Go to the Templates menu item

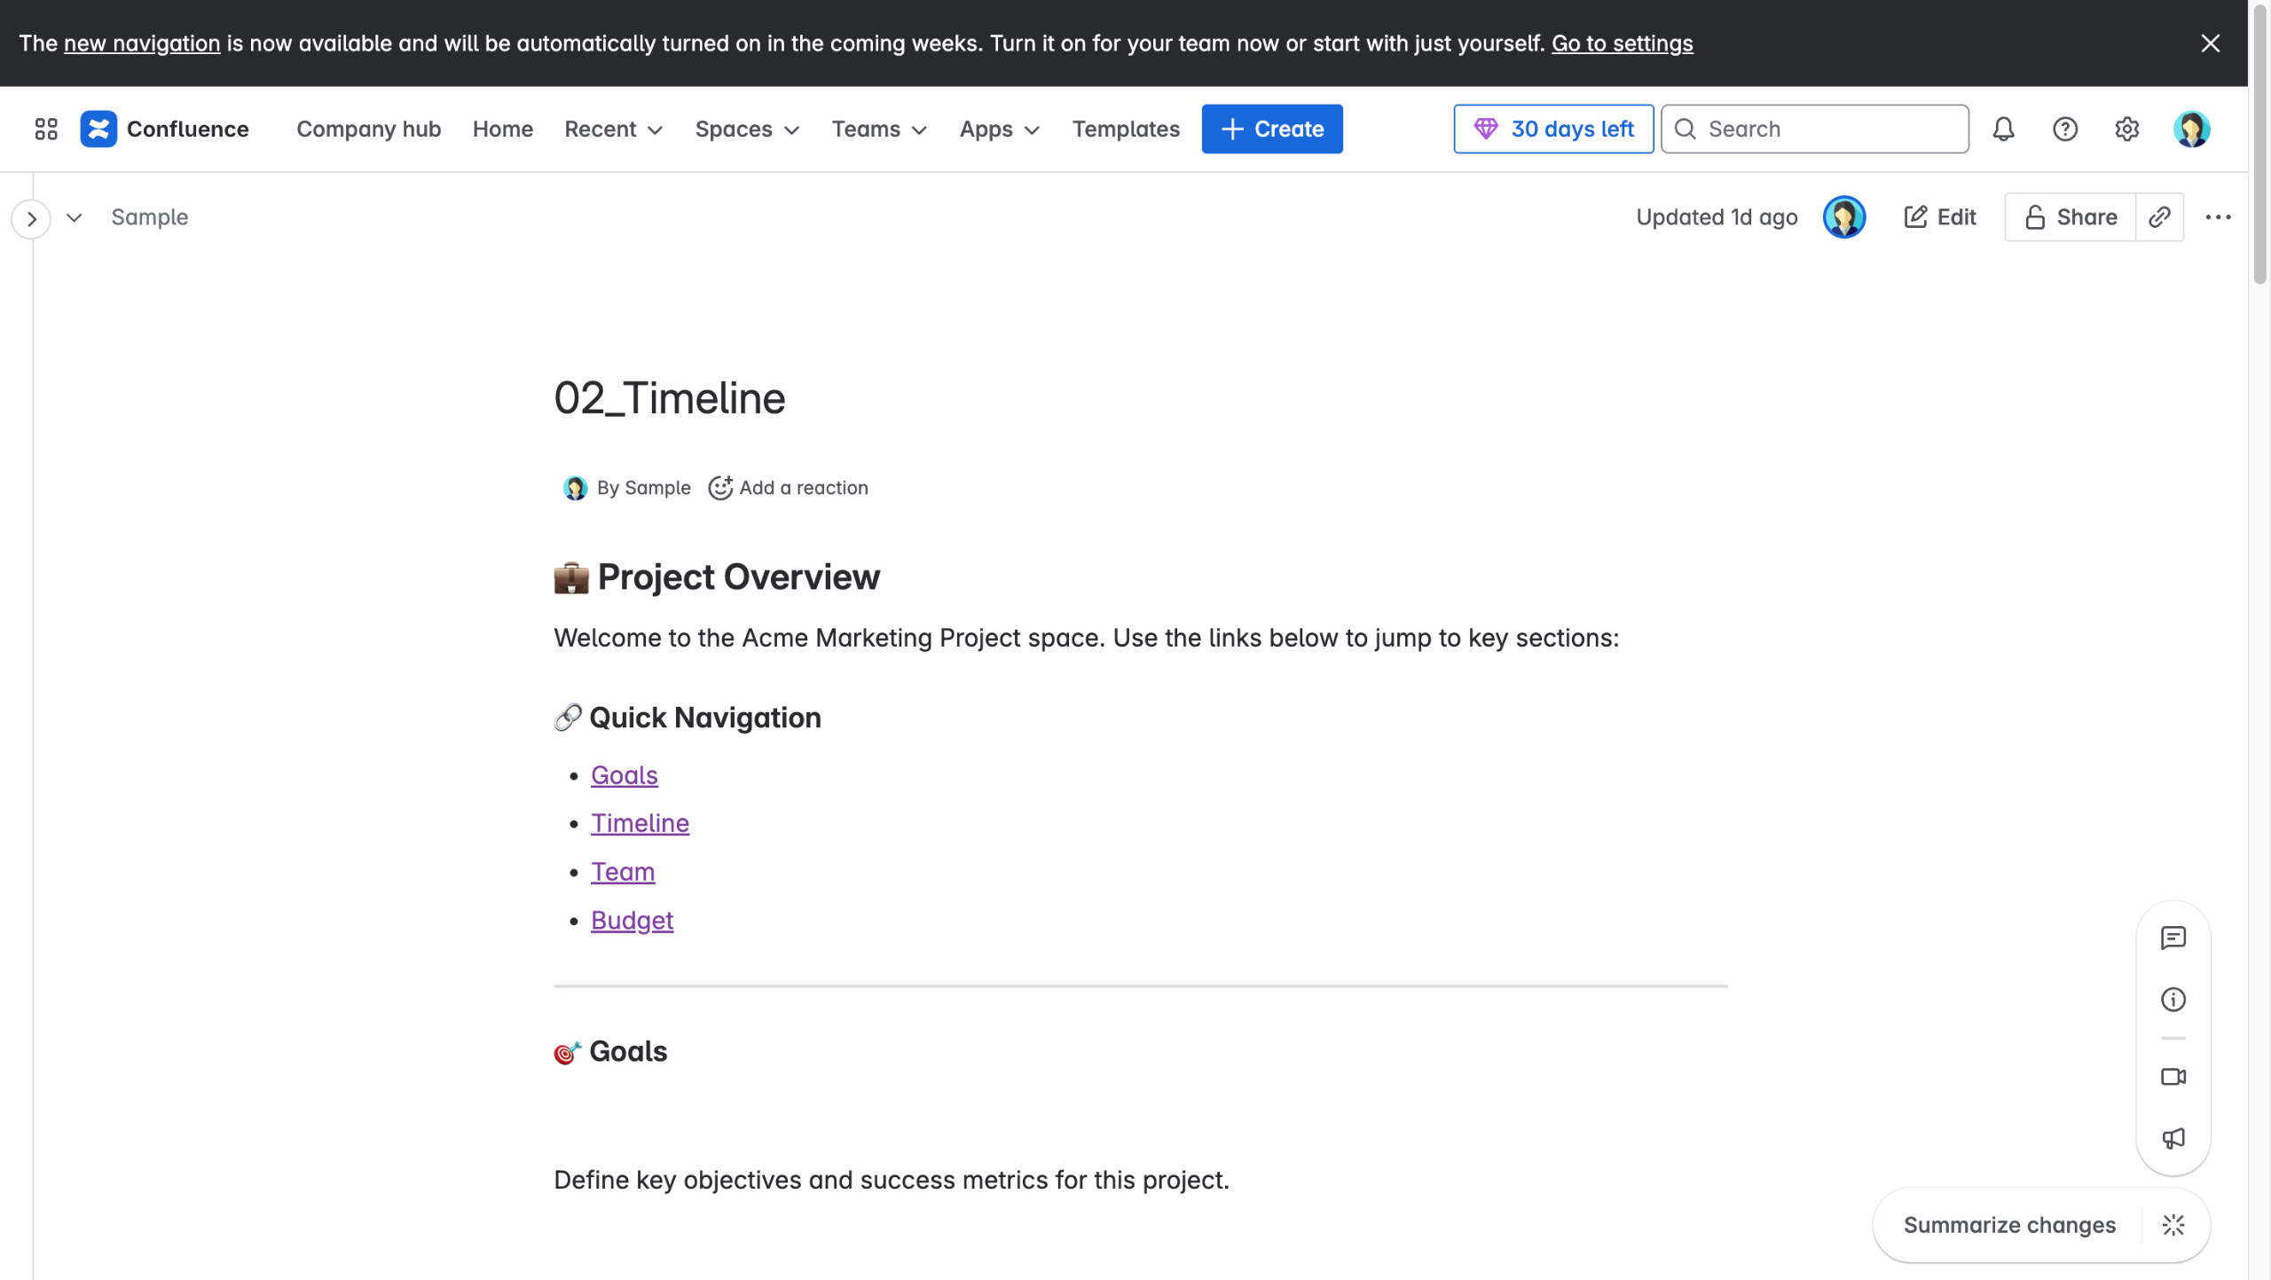1126,130
